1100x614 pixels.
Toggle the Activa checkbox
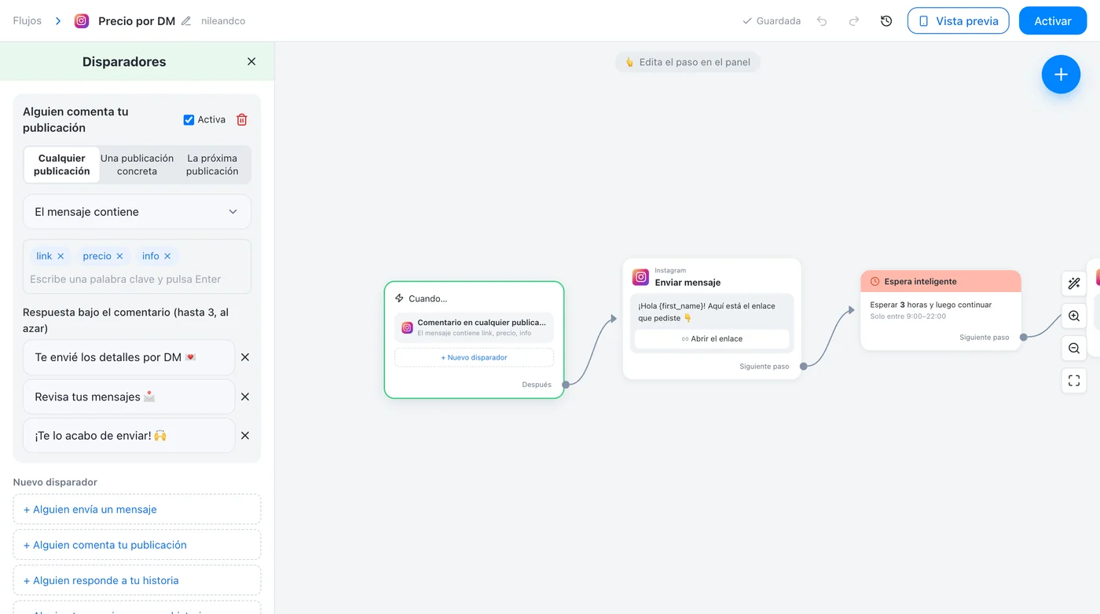pos(189,119)
